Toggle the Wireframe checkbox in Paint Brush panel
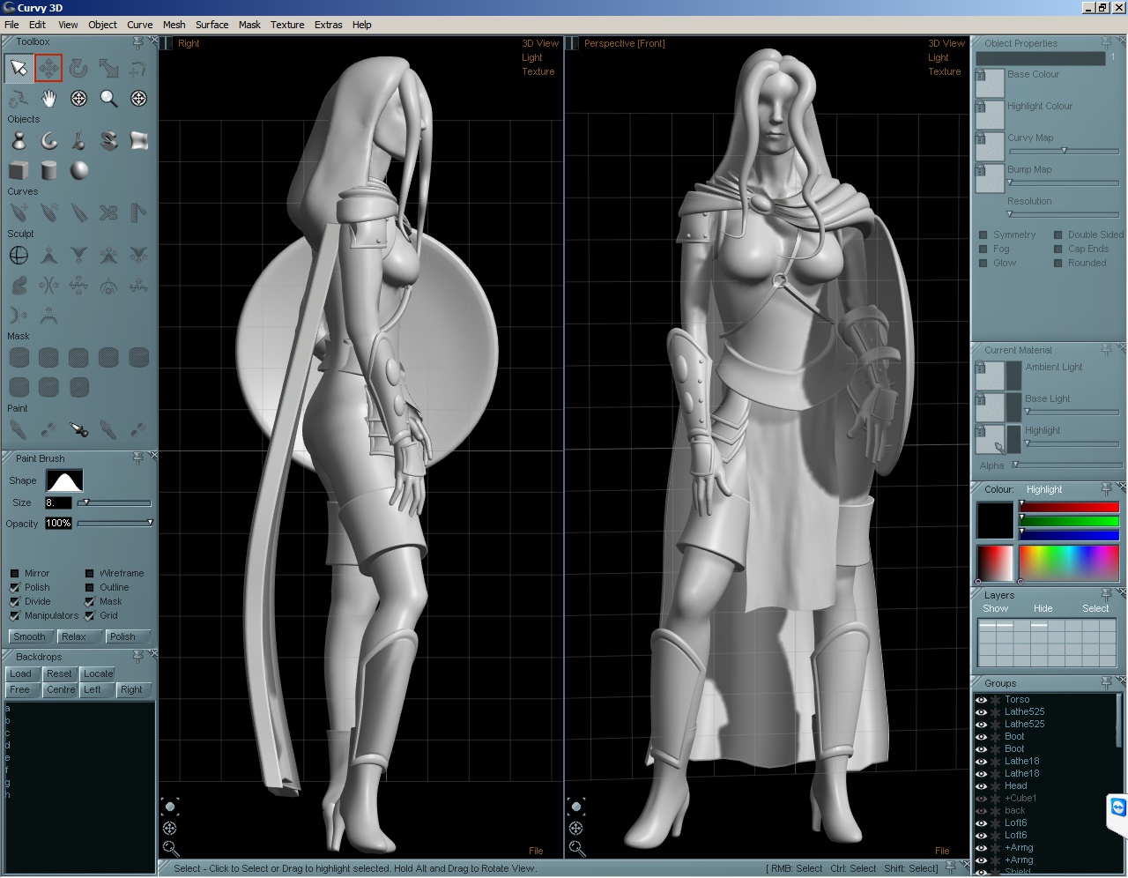The height and width of the screenshot is (878, 1128). point(90,573)
